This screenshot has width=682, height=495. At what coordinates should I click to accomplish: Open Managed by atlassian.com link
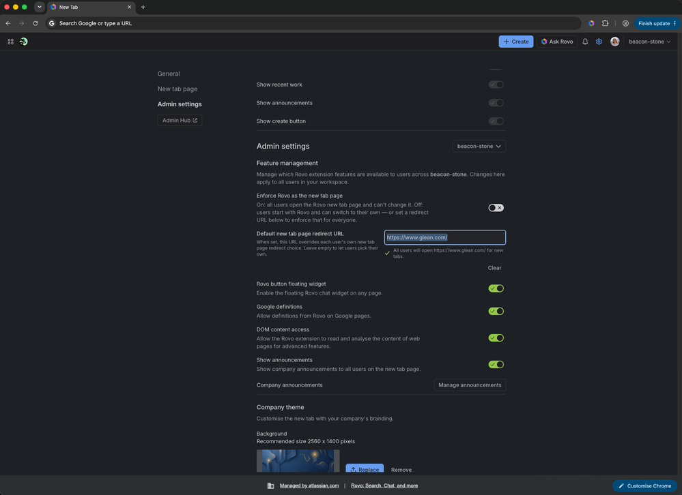309,486
